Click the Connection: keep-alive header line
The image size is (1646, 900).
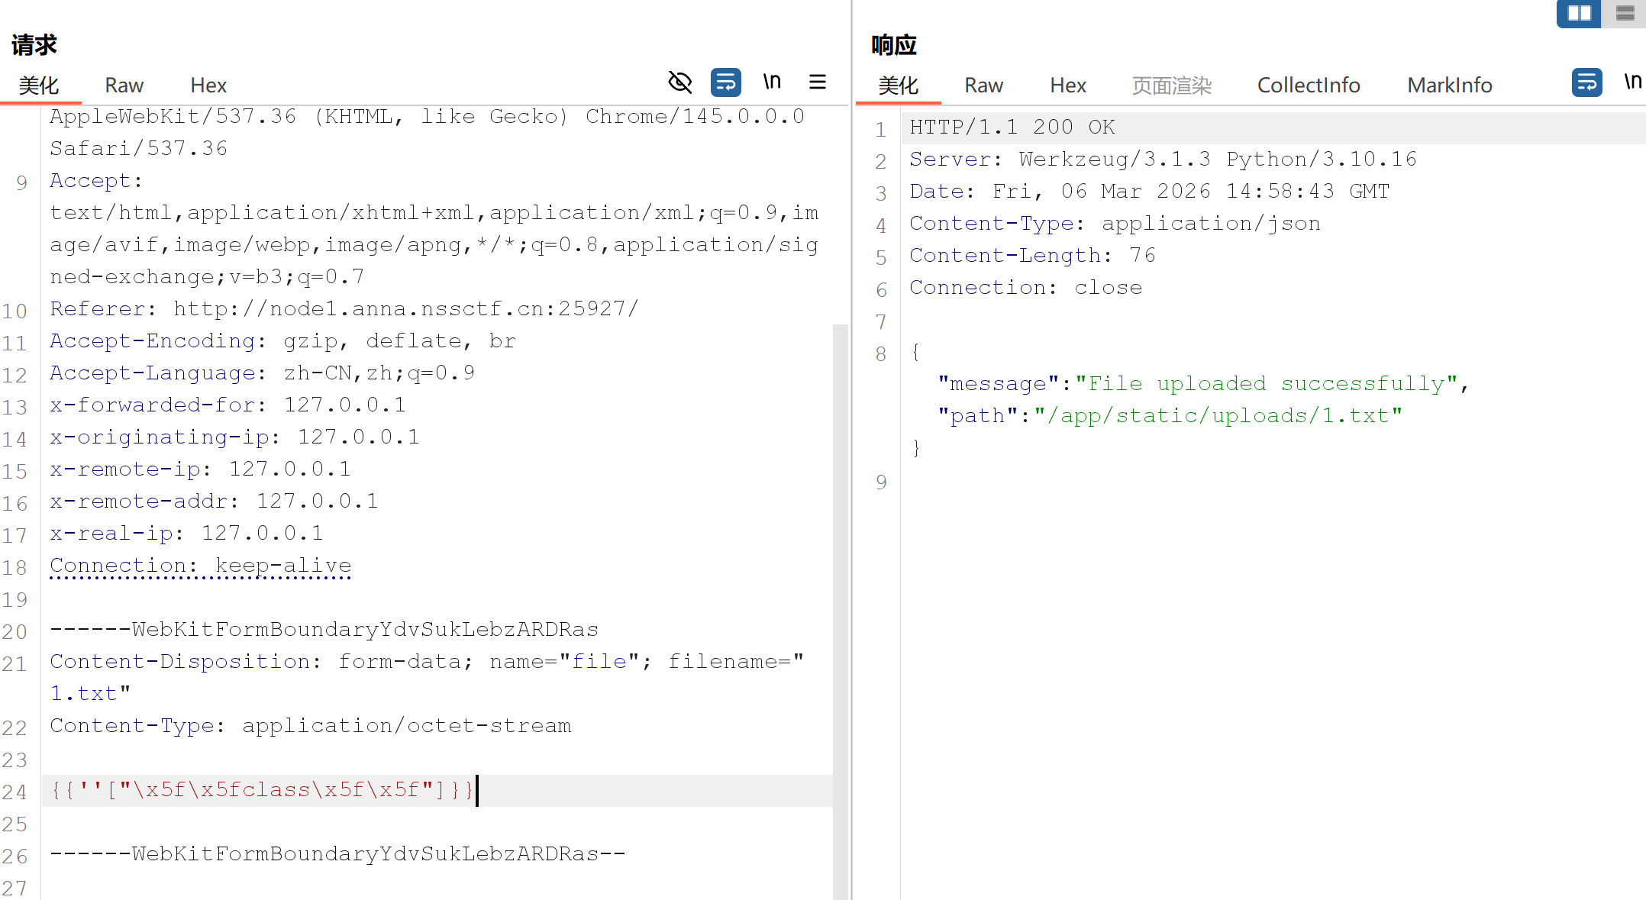[200, 566]
